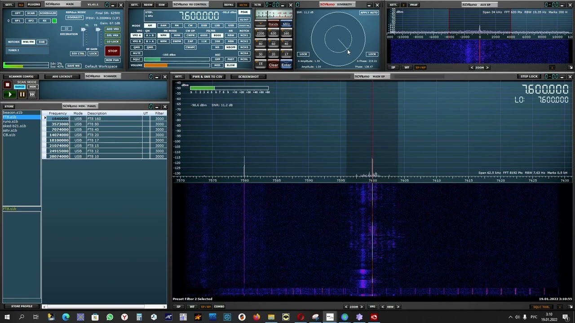Click the ADD LOCKOUT button
Viewport: 575px width, 323px height.
point(62,77)
